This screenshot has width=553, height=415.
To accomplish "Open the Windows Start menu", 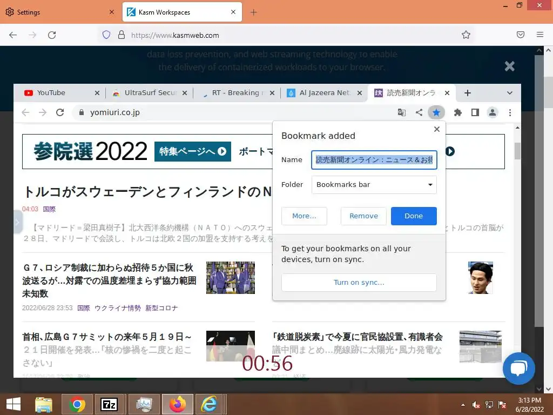I will [14, 404].
